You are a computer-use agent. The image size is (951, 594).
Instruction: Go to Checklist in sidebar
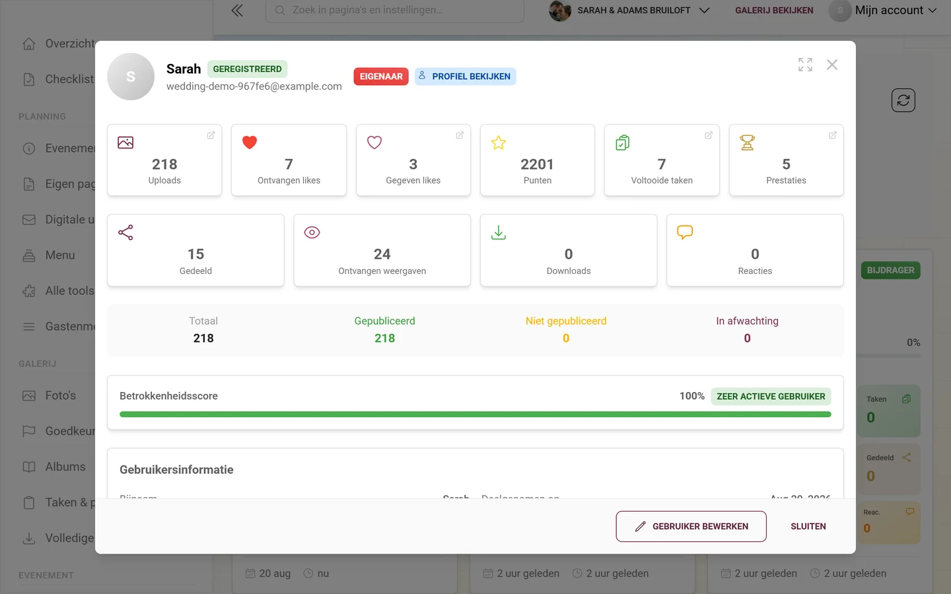(59, 79)
